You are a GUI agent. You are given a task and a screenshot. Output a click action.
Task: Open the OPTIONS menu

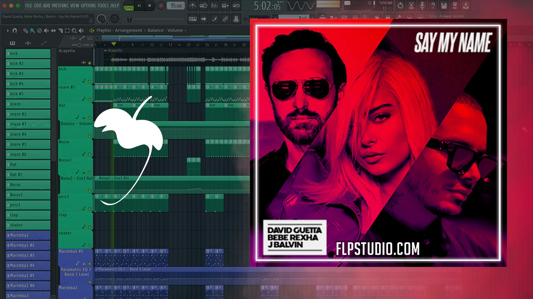pyautogui.click(x=88, y=6)
